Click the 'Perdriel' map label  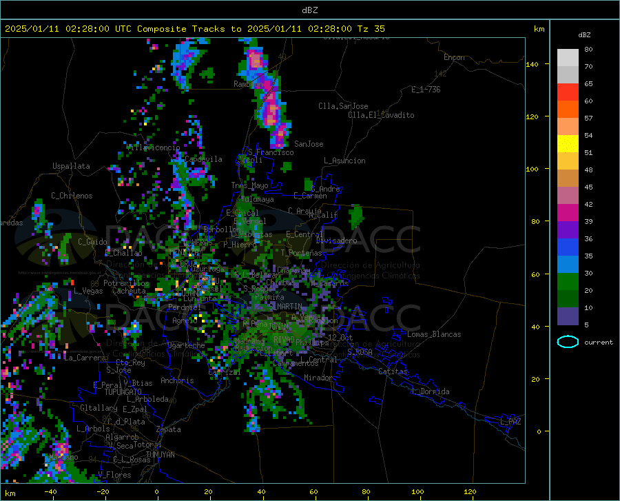[x=185, y=307]
